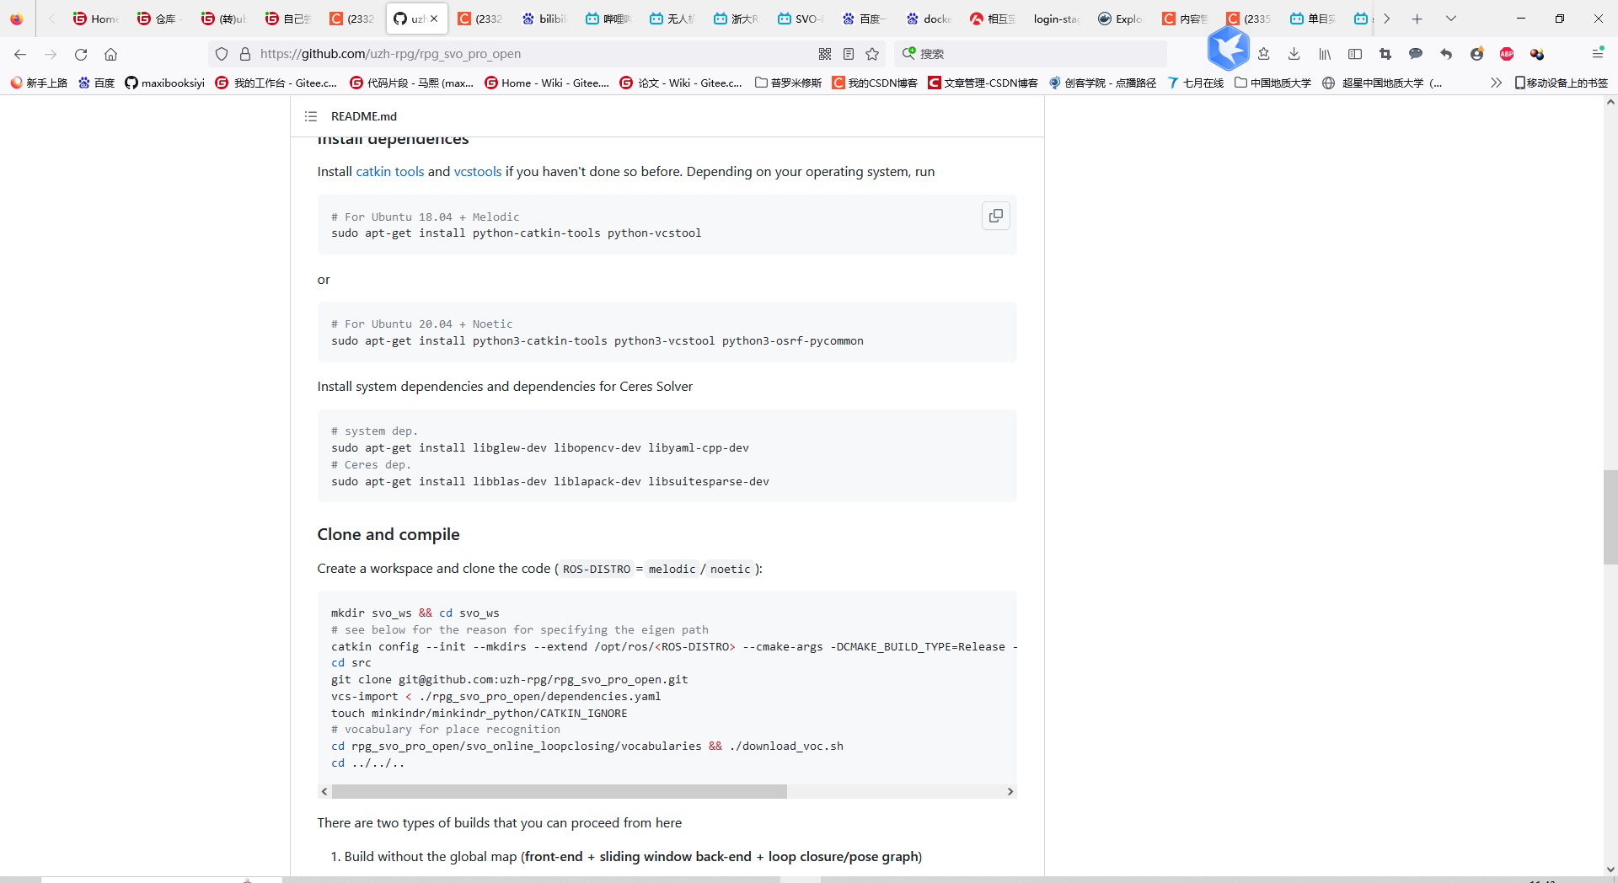Open 文章管理-CSDN博客 bookmark
The image size is (1618, 883).
tap(983, 83)
